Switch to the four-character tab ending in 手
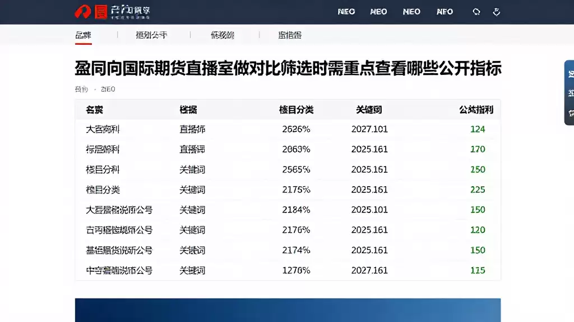This screenshot has height=322, width=574. [151, 35]
